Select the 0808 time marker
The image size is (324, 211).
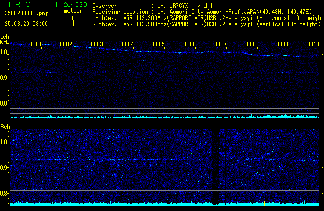coord(251,44)
